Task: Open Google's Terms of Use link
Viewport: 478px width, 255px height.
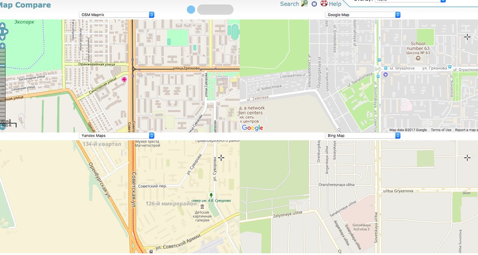Action: [x=441, y=130]
